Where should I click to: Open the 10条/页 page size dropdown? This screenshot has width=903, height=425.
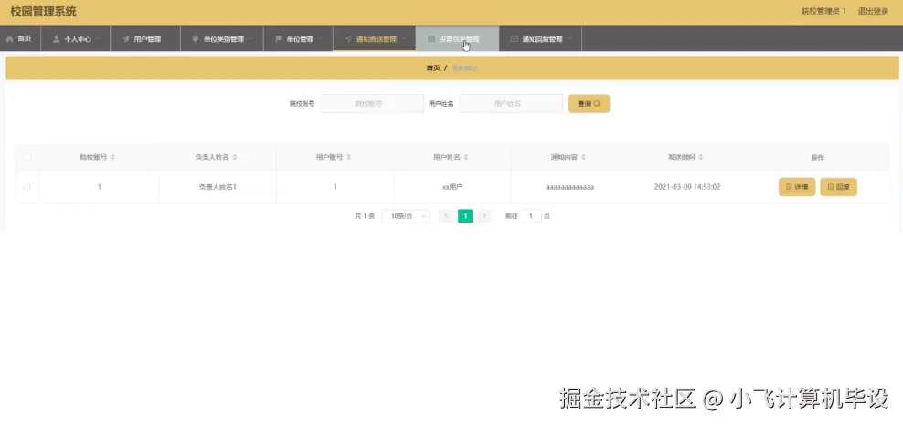click(406, 216)
